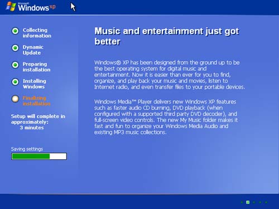Click the green Installing Windows step indicator
The height and width of the screenshot is (209, 279).
coord(15,82)
